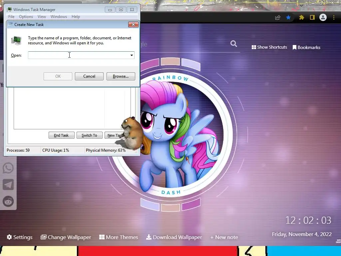The width and height of the screenshot is (341, 256).
Task: Click the Open text field in Create New Task
Action: (79, 55)
